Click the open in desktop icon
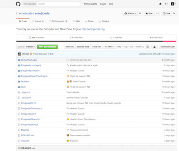The height and width of the screenshot is (151, 179). [154, 47]
